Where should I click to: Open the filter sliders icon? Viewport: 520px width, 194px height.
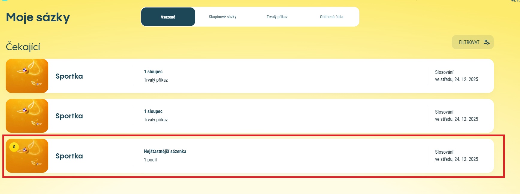pyautogui.click(x=487, y=42)
